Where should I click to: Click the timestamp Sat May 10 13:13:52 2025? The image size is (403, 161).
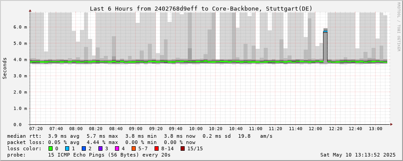[x=358, y=155]
